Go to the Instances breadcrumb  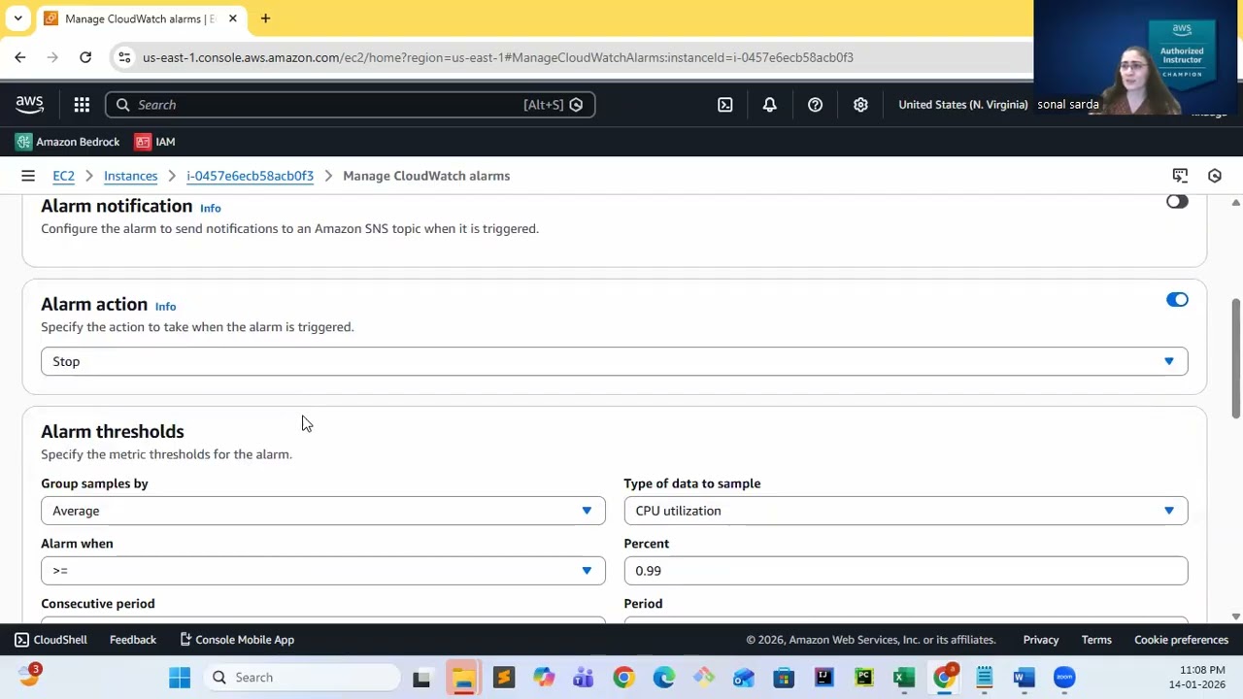click(x=130, y=176)
